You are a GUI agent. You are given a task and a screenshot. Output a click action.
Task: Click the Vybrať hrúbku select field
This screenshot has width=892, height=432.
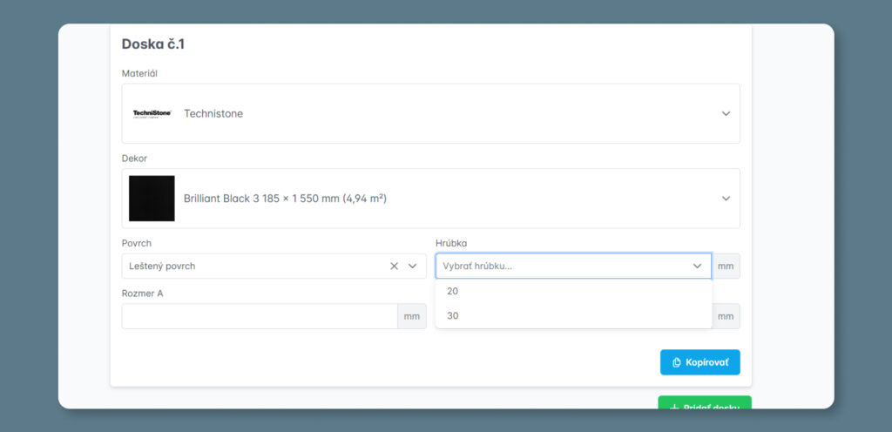[573, 266]
